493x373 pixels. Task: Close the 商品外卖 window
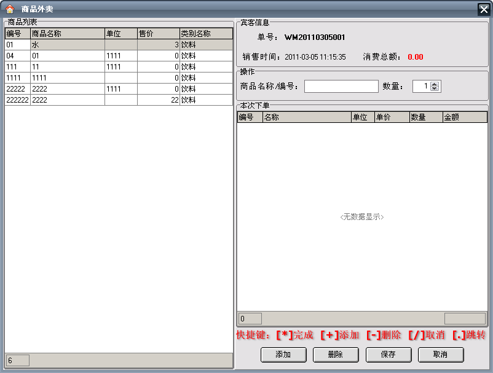coord(484,9)
